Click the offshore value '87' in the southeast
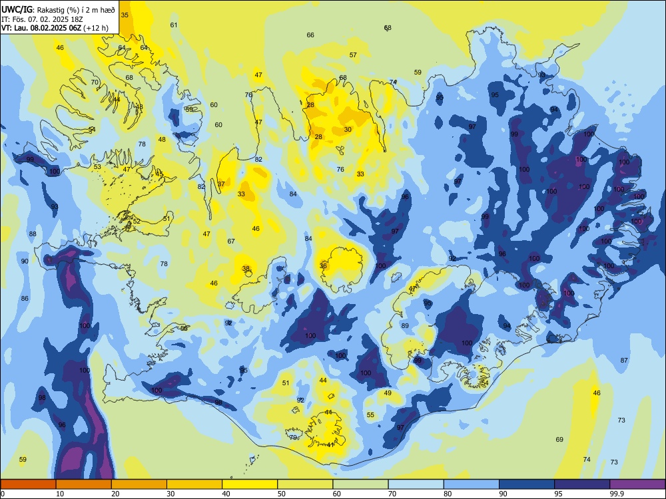Viewport: 666px width, 499px height. 624,360
